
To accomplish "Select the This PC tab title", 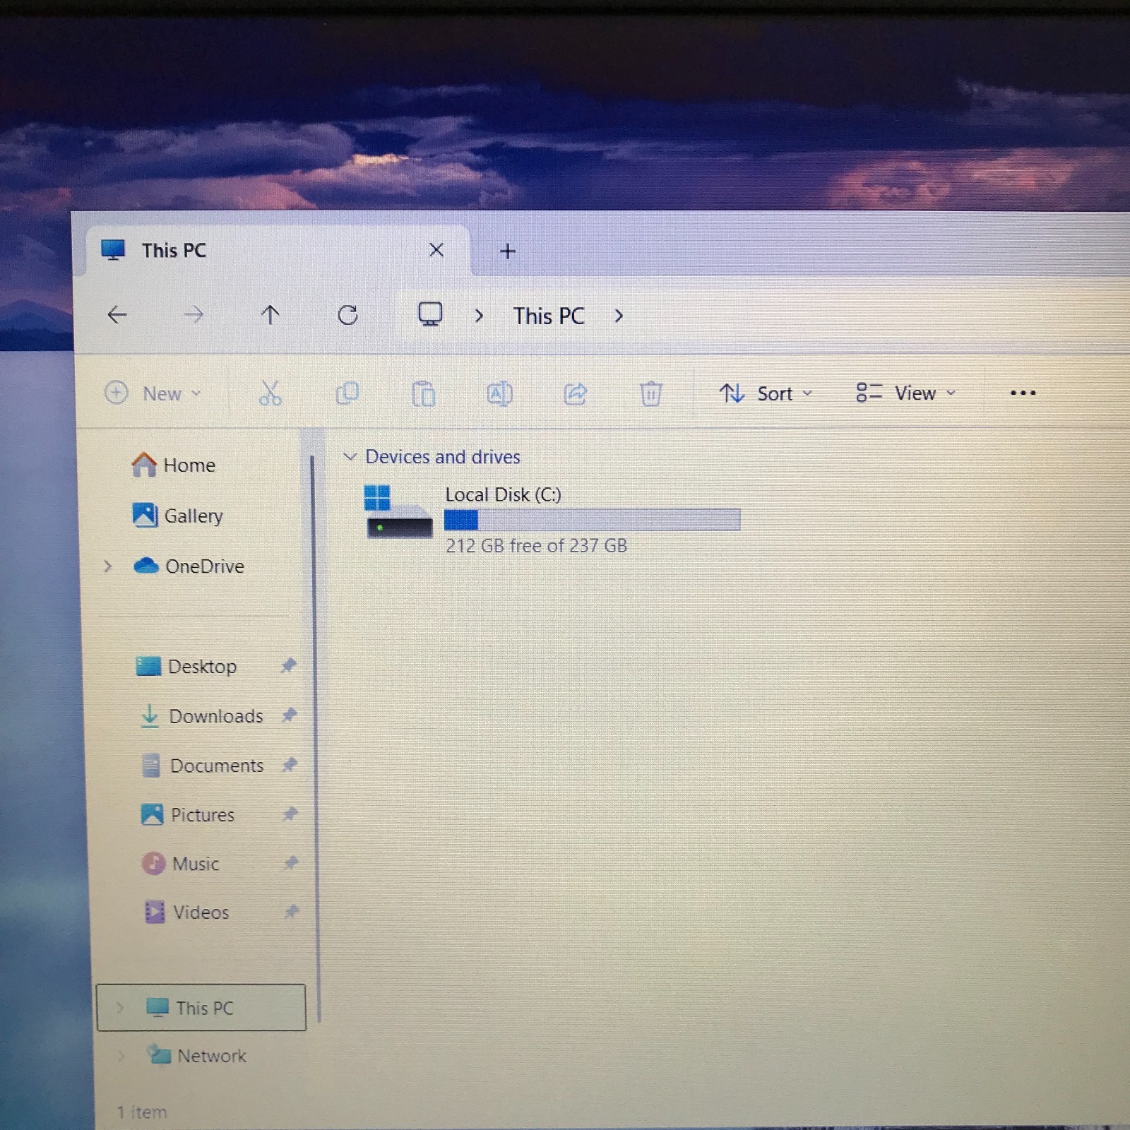I will [x=174, y=251].
